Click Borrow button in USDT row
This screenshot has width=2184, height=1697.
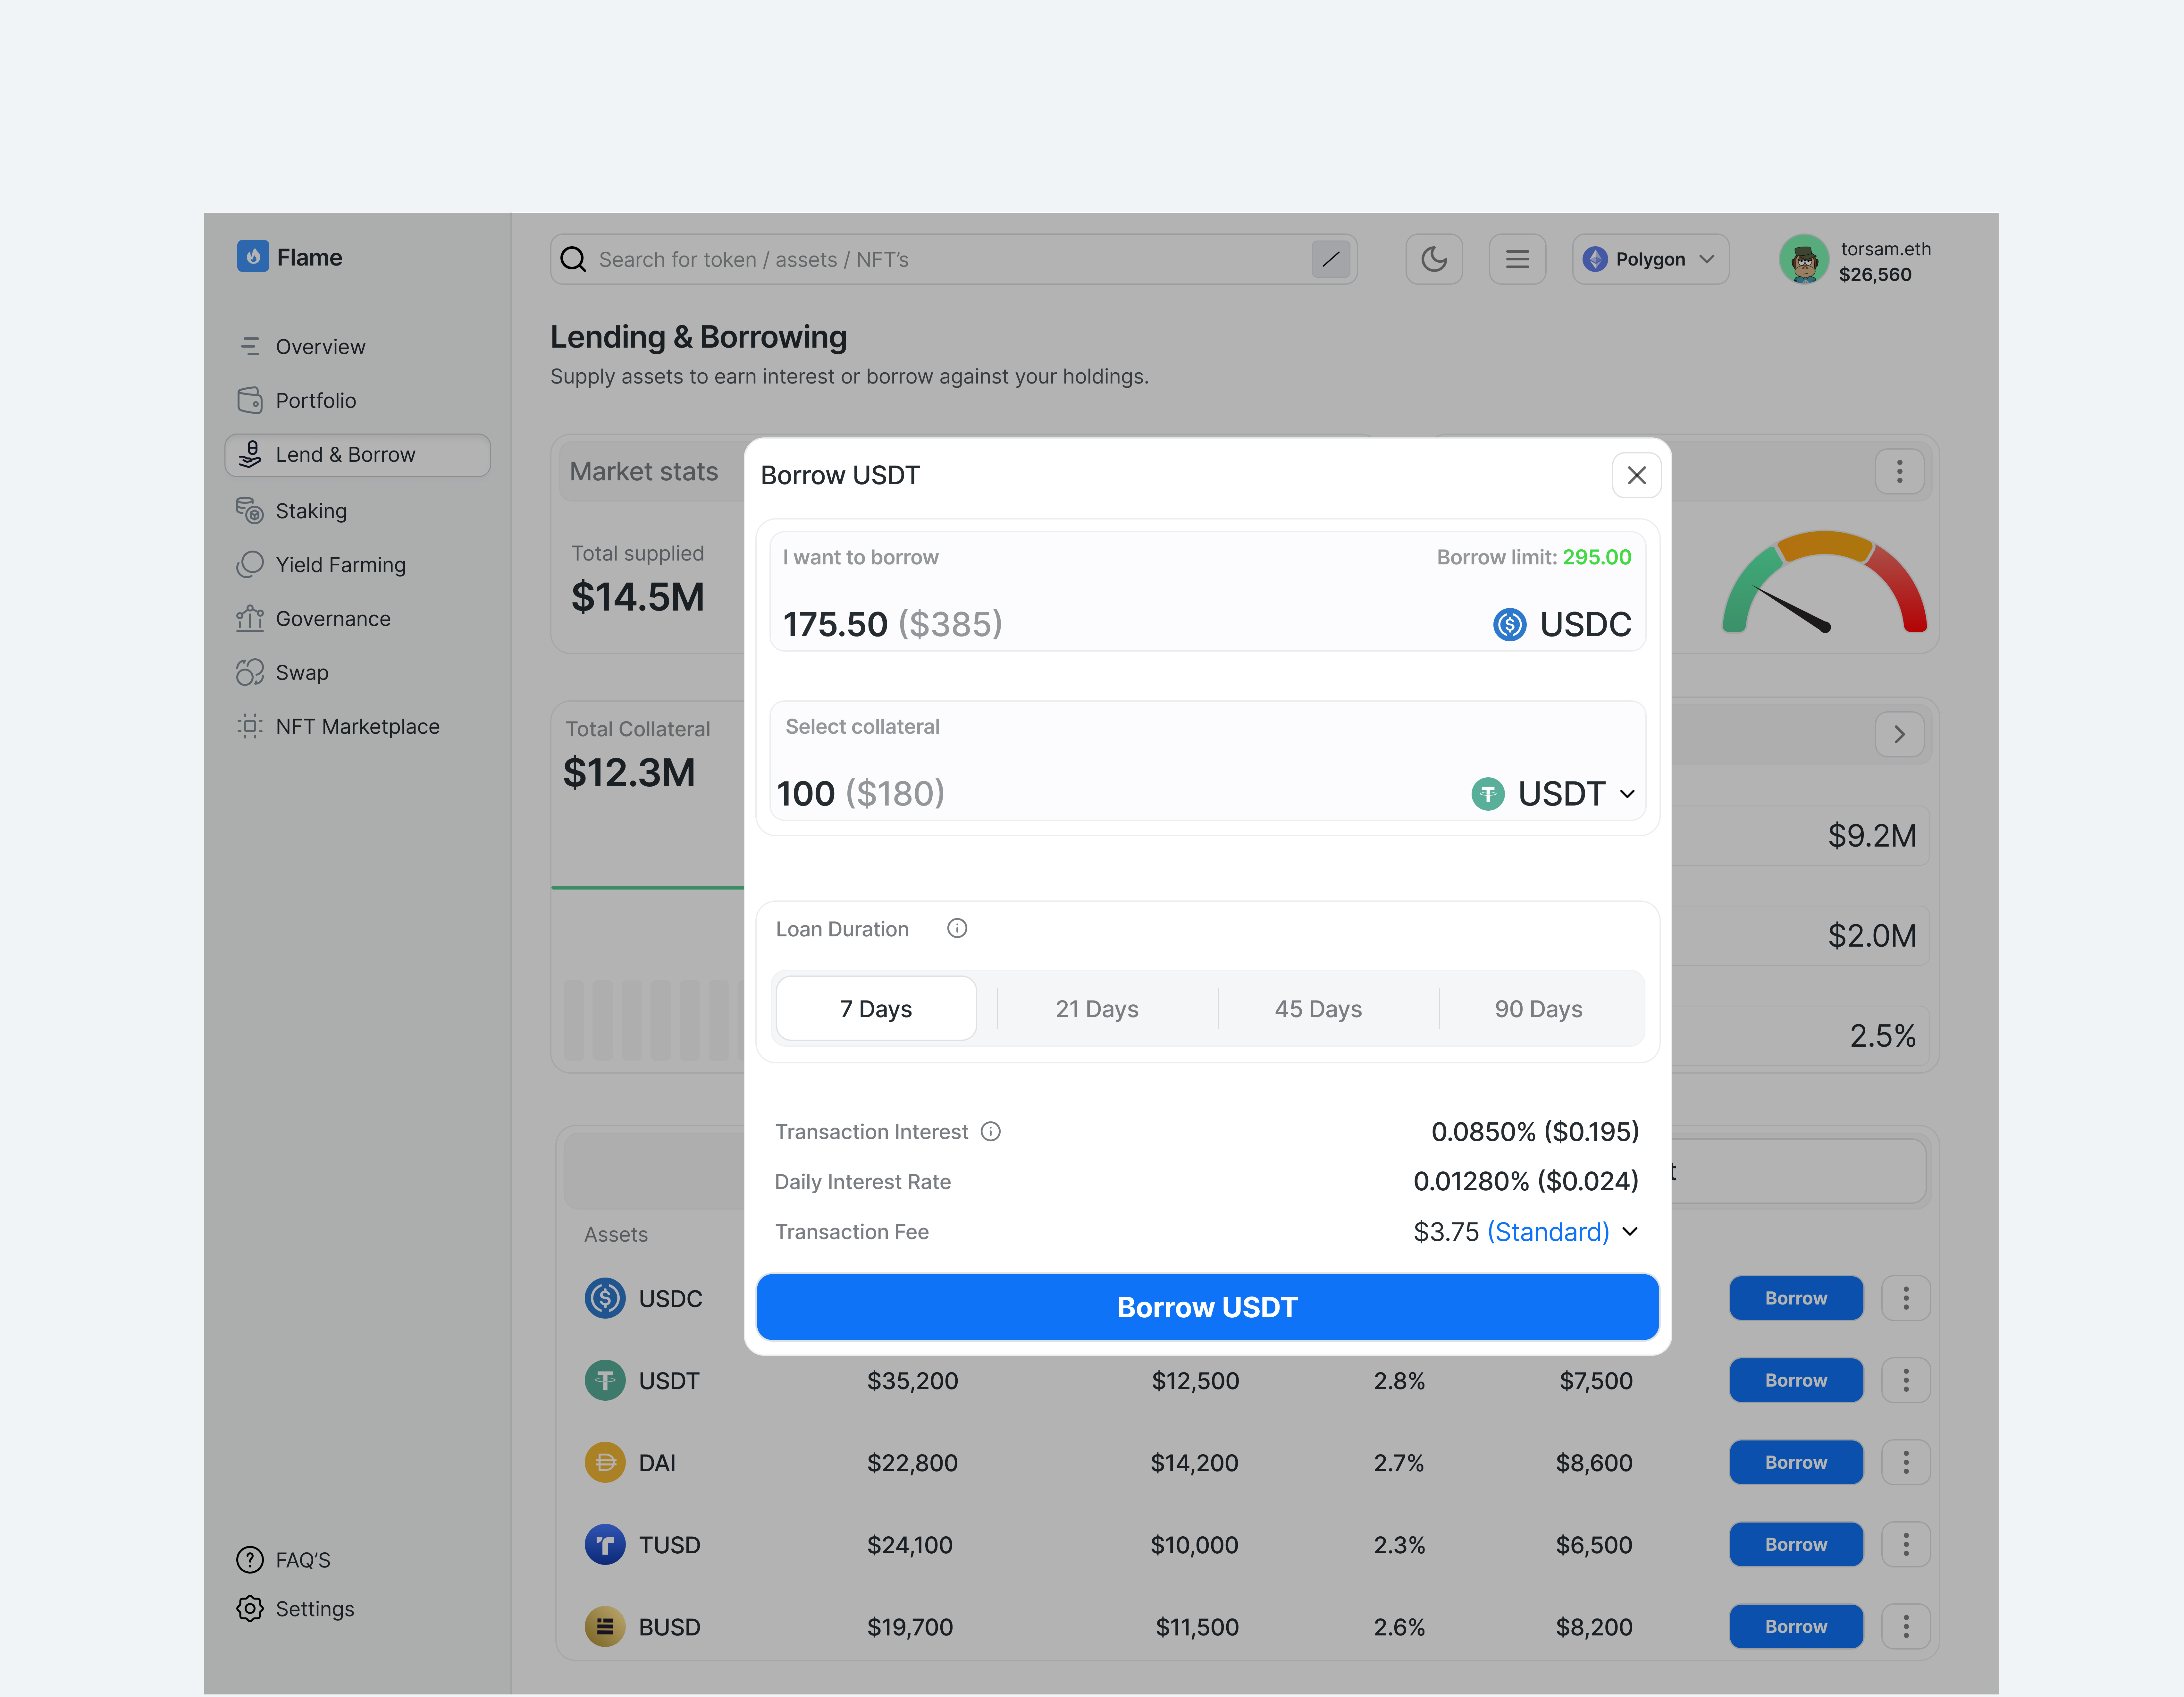click(x=1796, y=1380)
